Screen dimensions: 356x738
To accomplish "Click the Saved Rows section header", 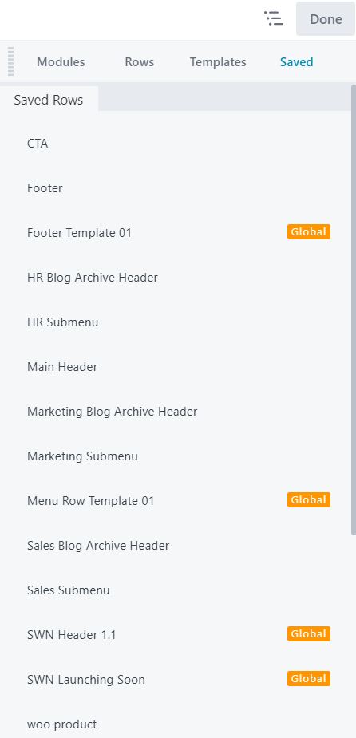I will (49, 100).
